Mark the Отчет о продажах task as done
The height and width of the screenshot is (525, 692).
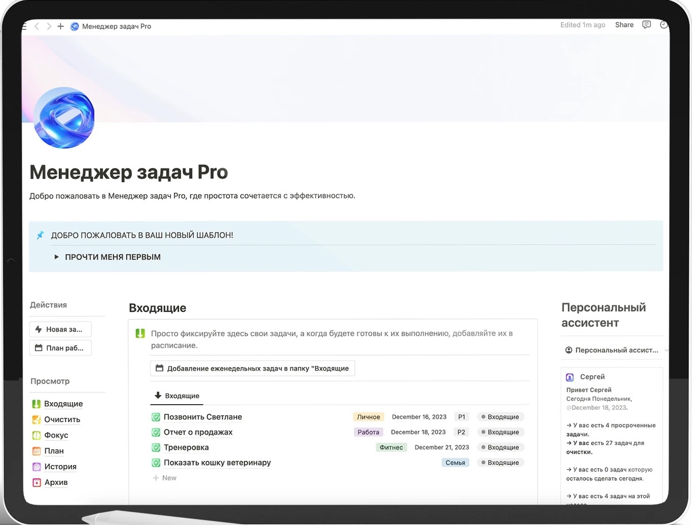156,433
